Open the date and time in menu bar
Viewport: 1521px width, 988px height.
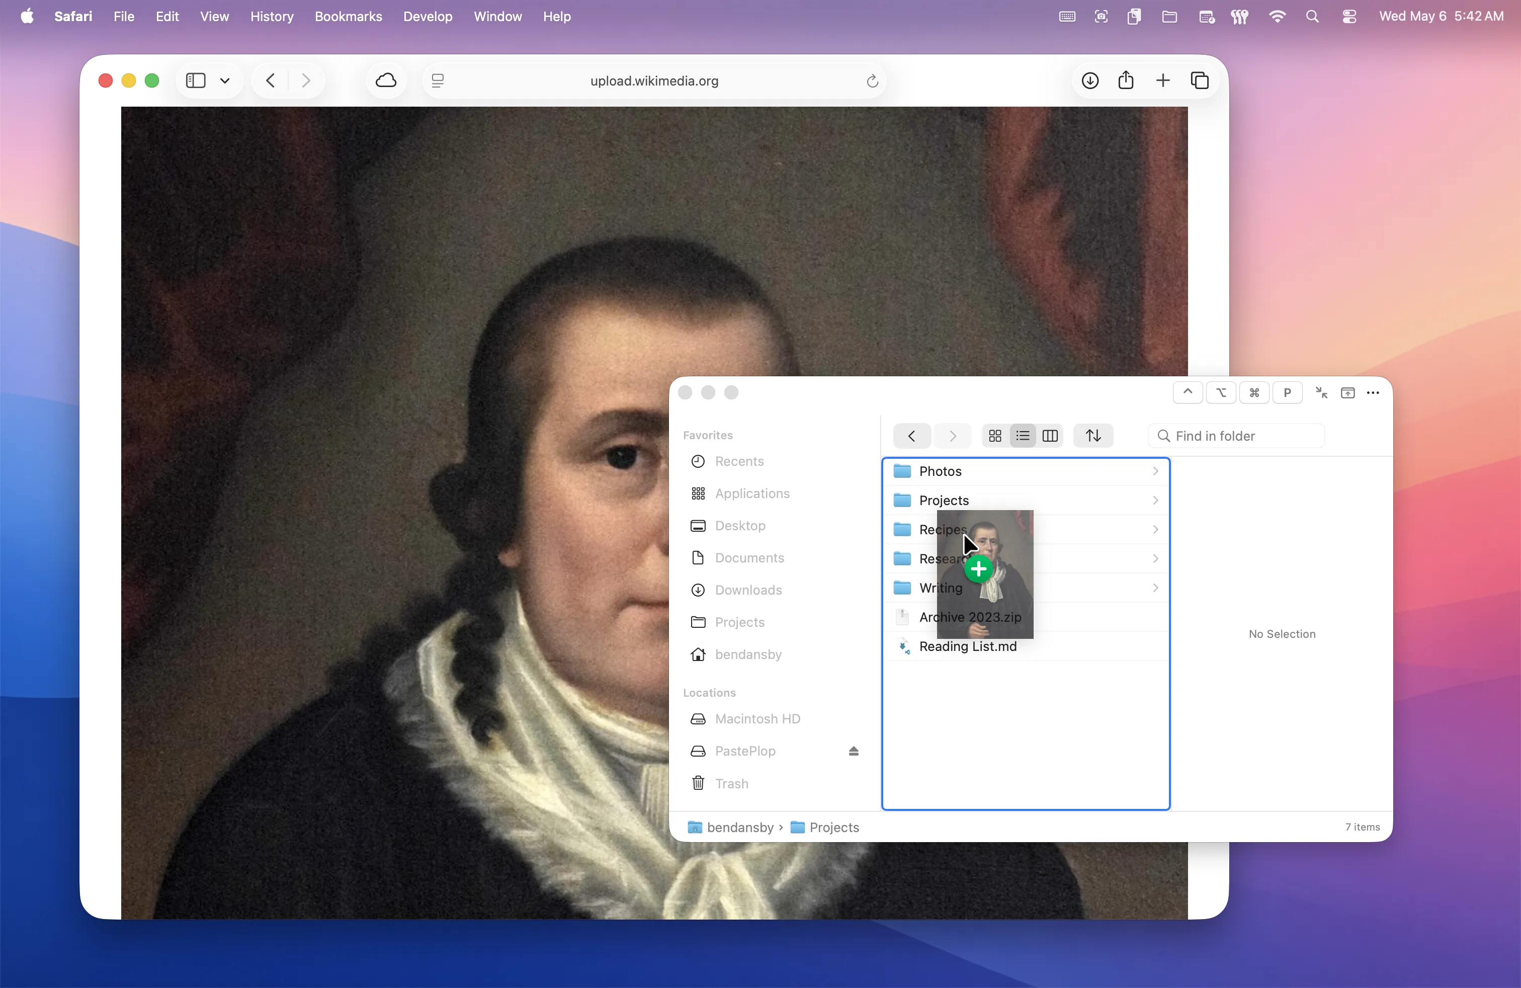click(x=1441, y=17)
